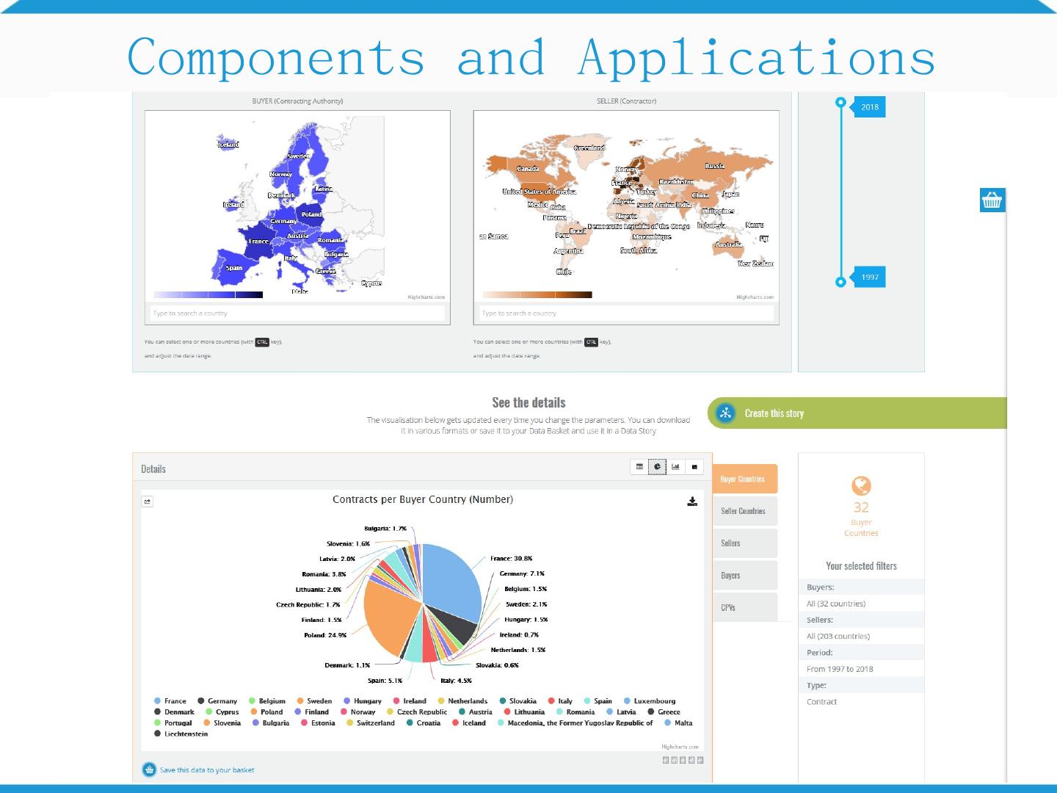Hide Belgium in the pie chart legend

tap(267, 701)
